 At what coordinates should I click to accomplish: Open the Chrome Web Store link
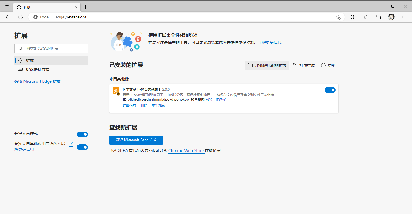coord(186,151)
